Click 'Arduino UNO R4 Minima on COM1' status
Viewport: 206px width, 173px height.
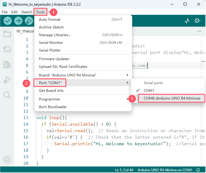click(165, 170)
